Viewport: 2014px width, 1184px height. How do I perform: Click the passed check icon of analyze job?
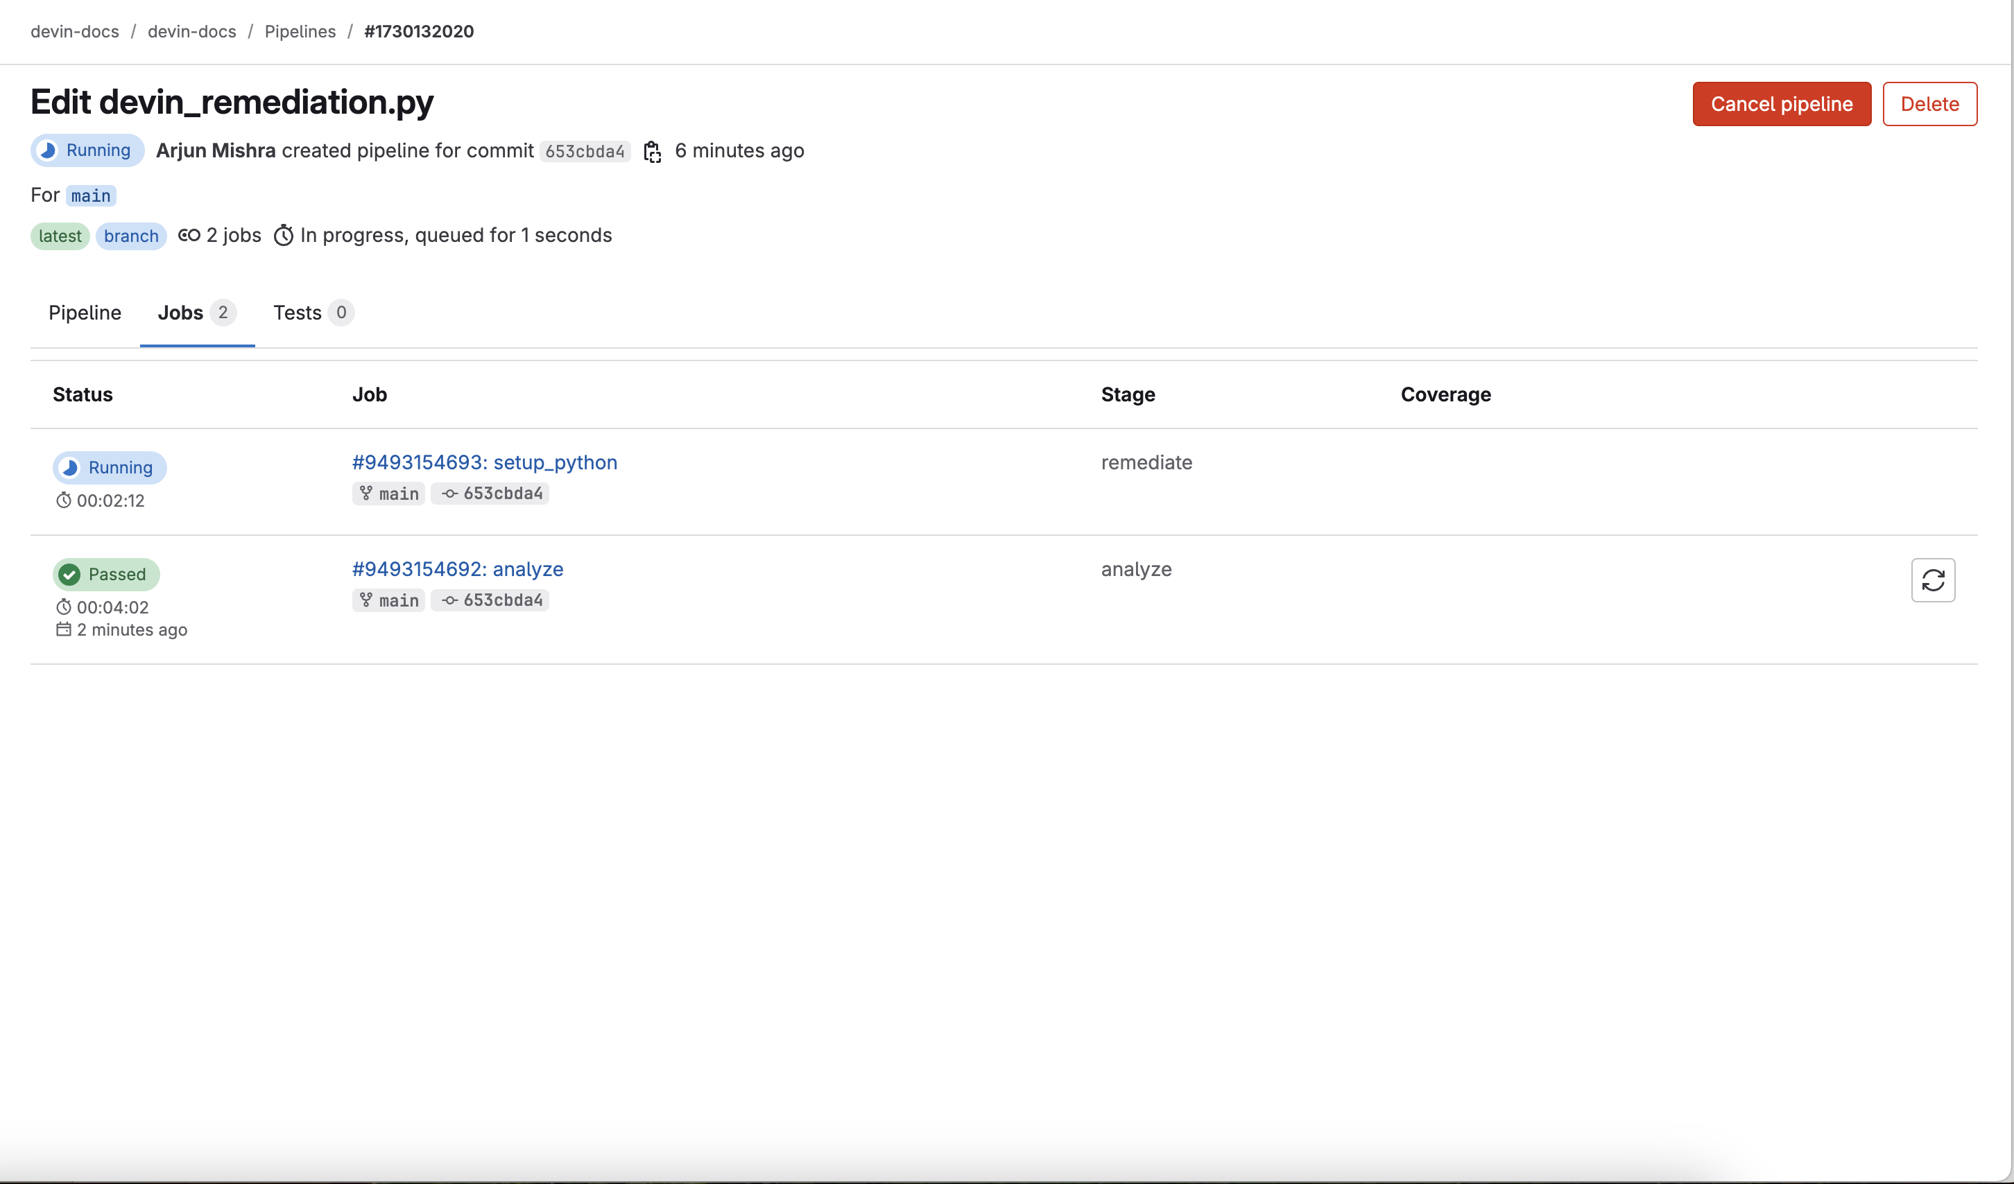(69, 573)
